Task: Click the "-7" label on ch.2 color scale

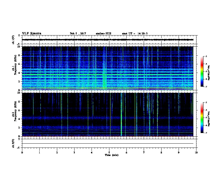Action: (x=206, y=133)
